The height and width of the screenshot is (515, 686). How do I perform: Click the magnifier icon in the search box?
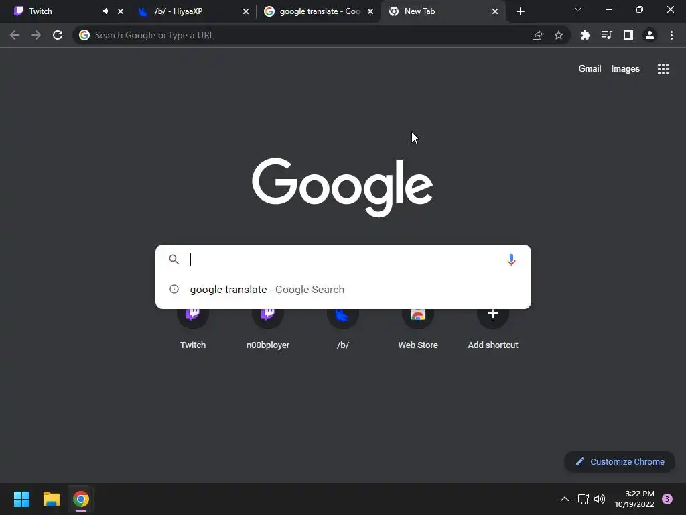click(x=174, y=260)
